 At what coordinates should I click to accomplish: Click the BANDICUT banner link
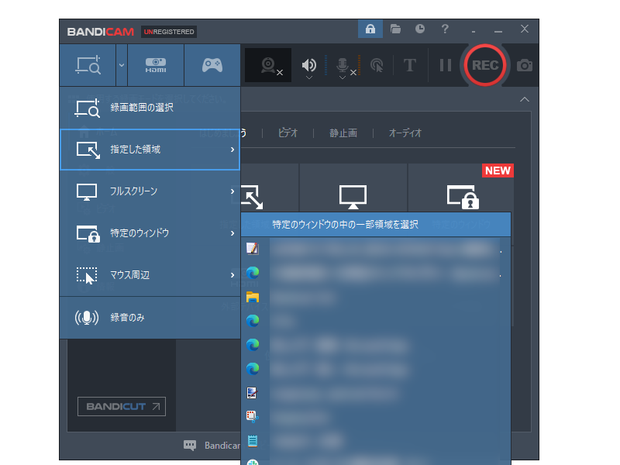[121, 406]
